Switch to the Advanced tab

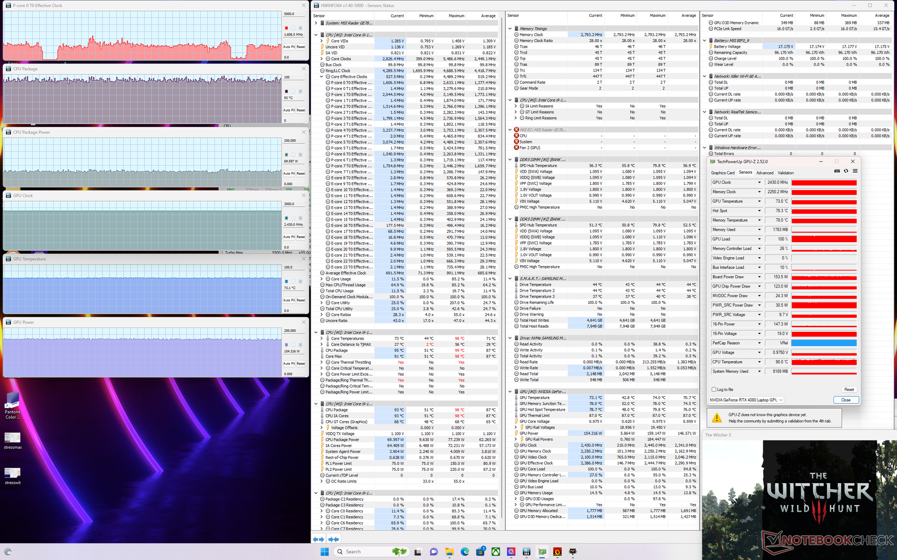[765, 173]
